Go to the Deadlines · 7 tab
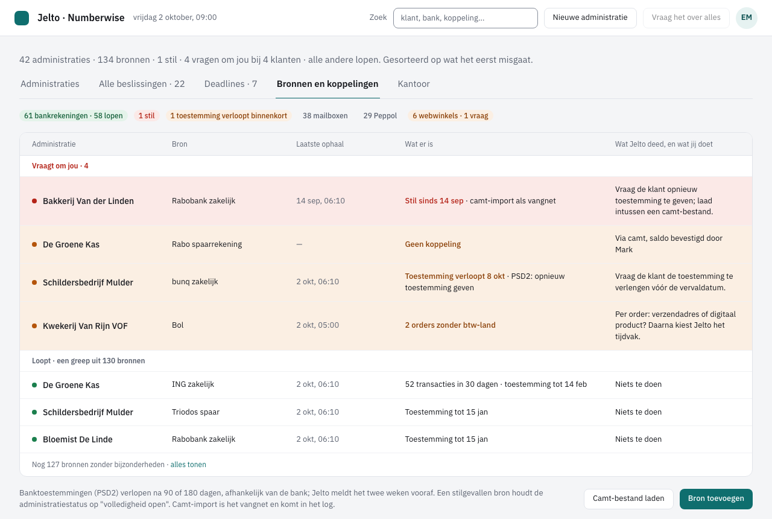The height and width of the screenshot is (519, 772). 231,84
